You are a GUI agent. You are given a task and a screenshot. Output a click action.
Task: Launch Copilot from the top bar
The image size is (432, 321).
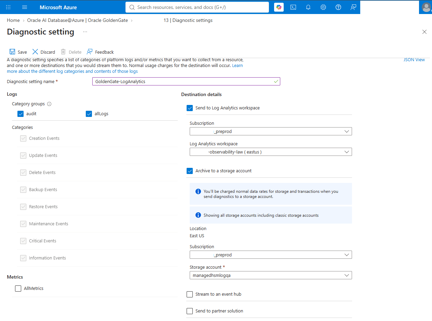pos(279,7)
